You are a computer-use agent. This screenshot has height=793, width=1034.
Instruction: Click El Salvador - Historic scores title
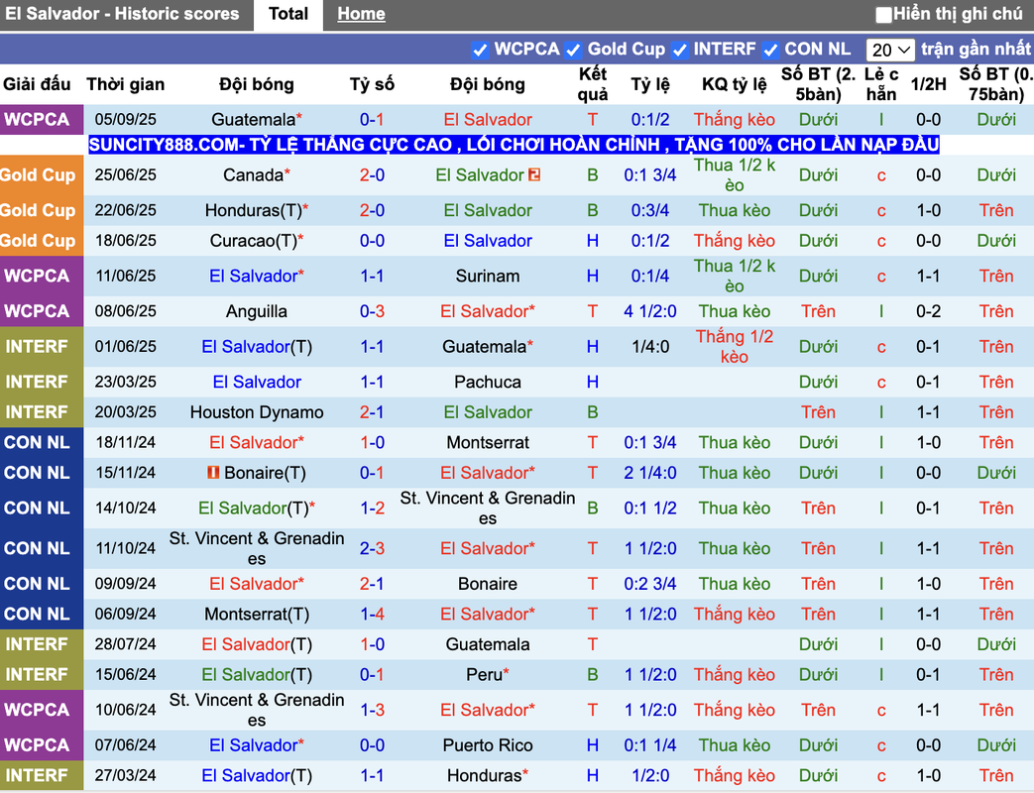tap(122, 14)
